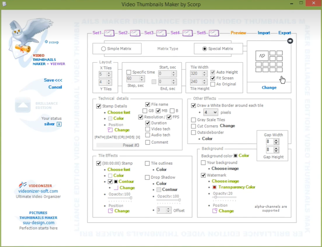Click the Tile Width input field

pos(196,74)
